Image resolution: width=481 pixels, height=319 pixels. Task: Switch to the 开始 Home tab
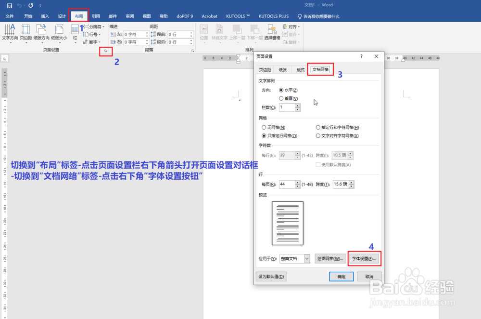click(x=28, y=16)
